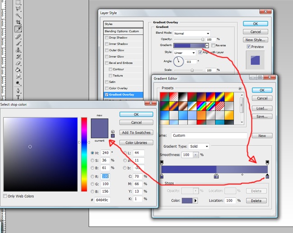The width and height of the screenshot is (293, 233).
Task: Click the Color Libraries button
Action: (136, 142)
